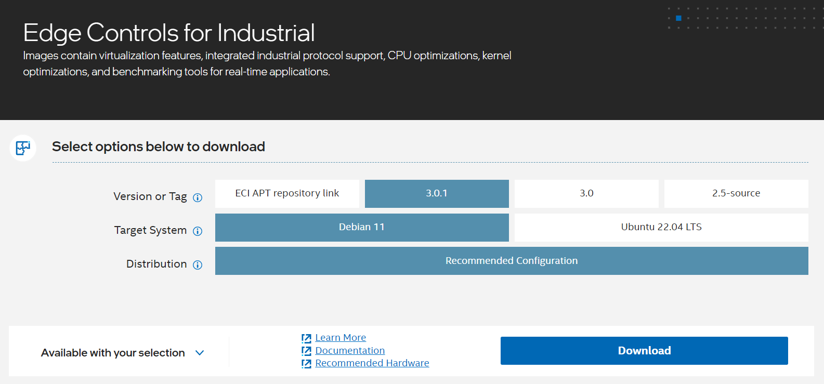Click external link icon beside Recommended Hardware

(306, 364)
